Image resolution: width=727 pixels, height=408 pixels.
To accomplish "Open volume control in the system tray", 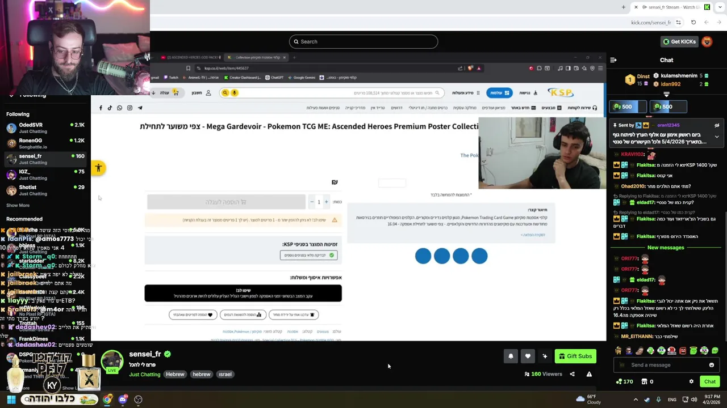I will coord(693,399).
